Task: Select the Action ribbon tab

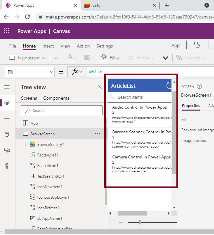Action: click(83, 46)
